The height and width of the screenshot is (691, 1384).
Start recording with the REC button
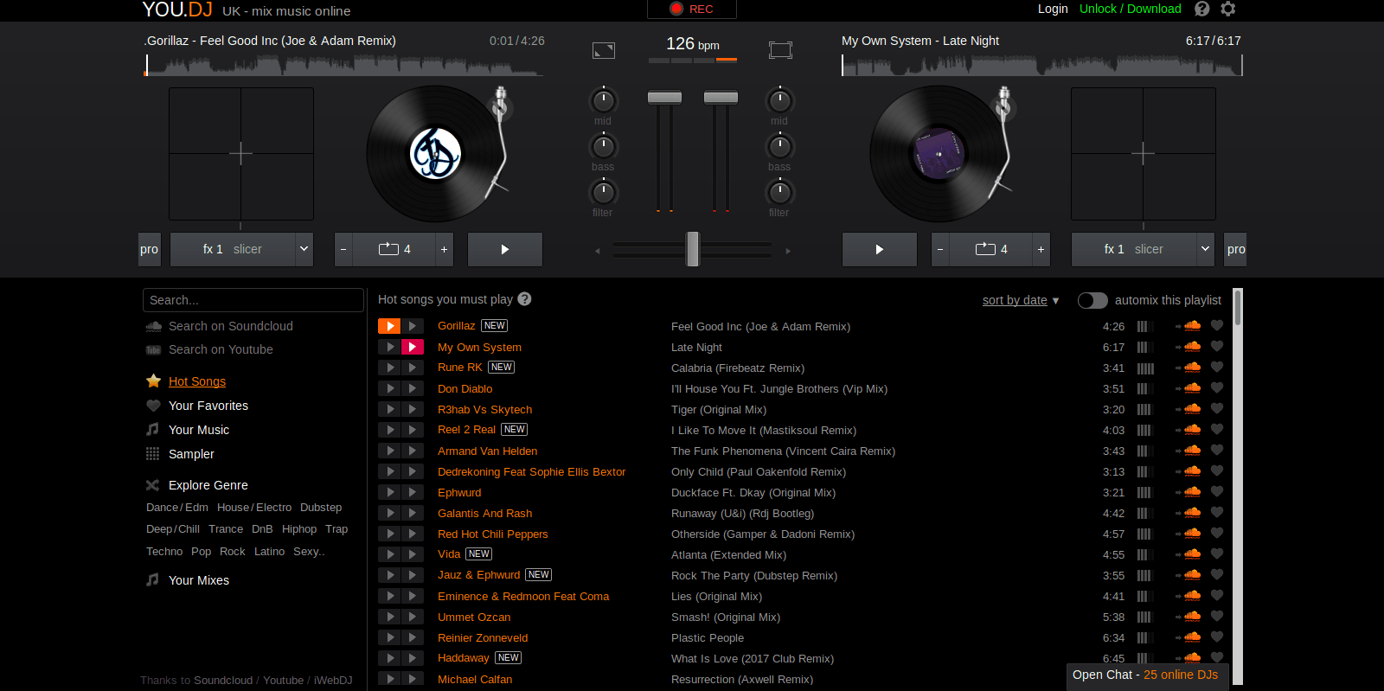click(x=692, y=10)
